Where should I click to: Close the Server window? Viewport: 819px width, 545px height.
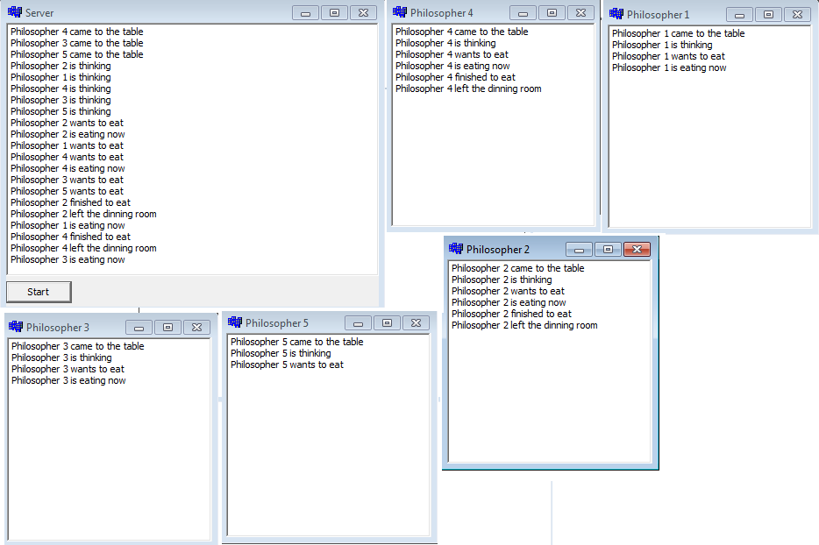click(364, 13)
